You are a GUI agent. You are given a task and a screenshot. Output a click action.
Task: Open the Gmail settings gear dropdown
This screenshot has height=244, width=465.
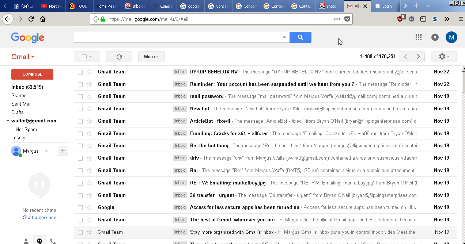[x=443, y=57]
